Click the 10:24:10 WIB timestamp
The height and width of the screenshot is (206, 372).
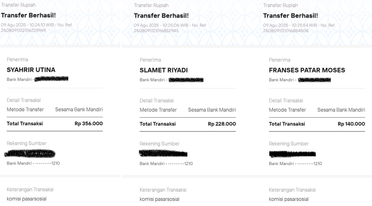pyautogui.click(x=40, y=25)
